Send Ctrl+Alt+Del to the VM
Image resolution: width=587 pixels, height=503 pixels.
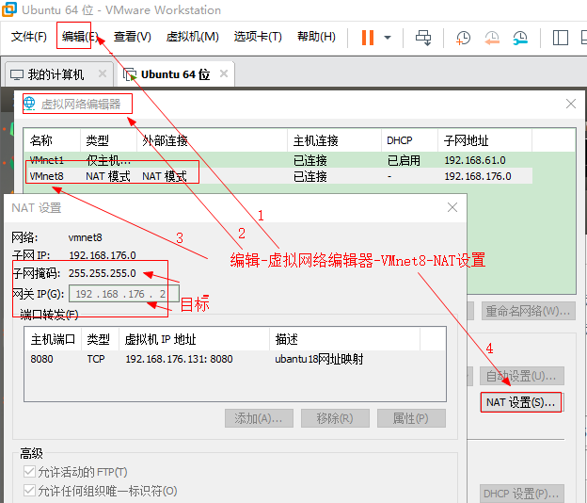point(423,38)
